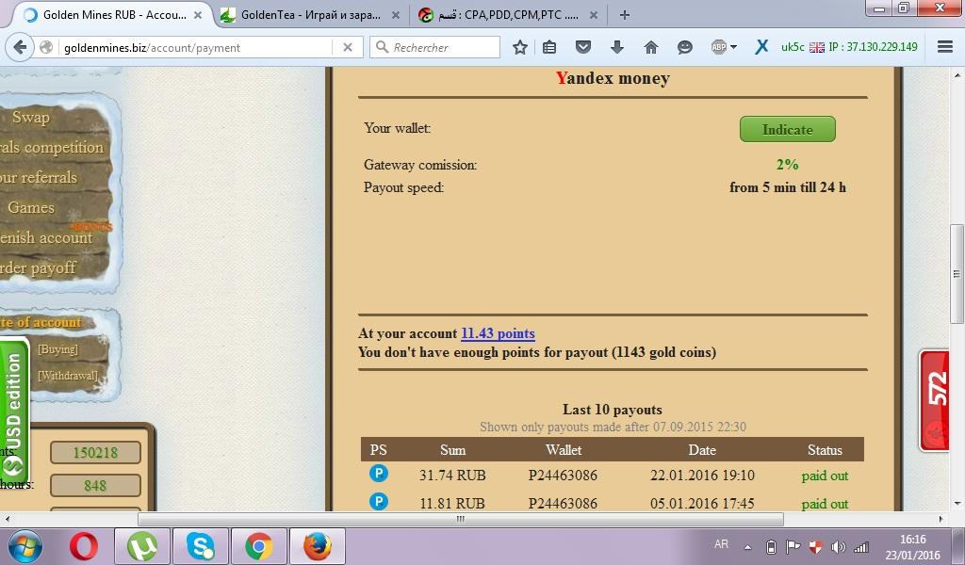Switch to the CPA,PDD,CPM,PTC tab
This screenshot has height=565, width=965.
click(508, 15)
